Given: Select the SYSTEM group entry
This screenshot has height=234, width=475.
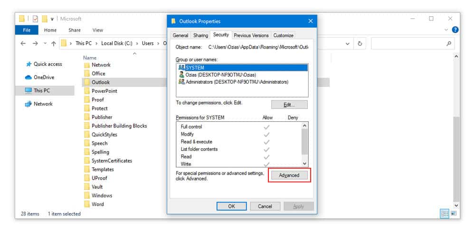Looking at the screenshot, I should click(x=242, y=68).
